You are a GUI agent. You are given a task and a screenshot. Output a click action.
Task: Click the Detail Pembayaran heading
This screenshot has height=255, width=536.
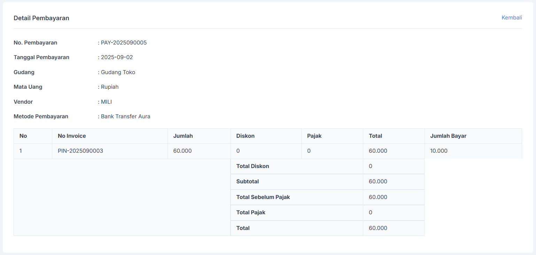(41, 18)
